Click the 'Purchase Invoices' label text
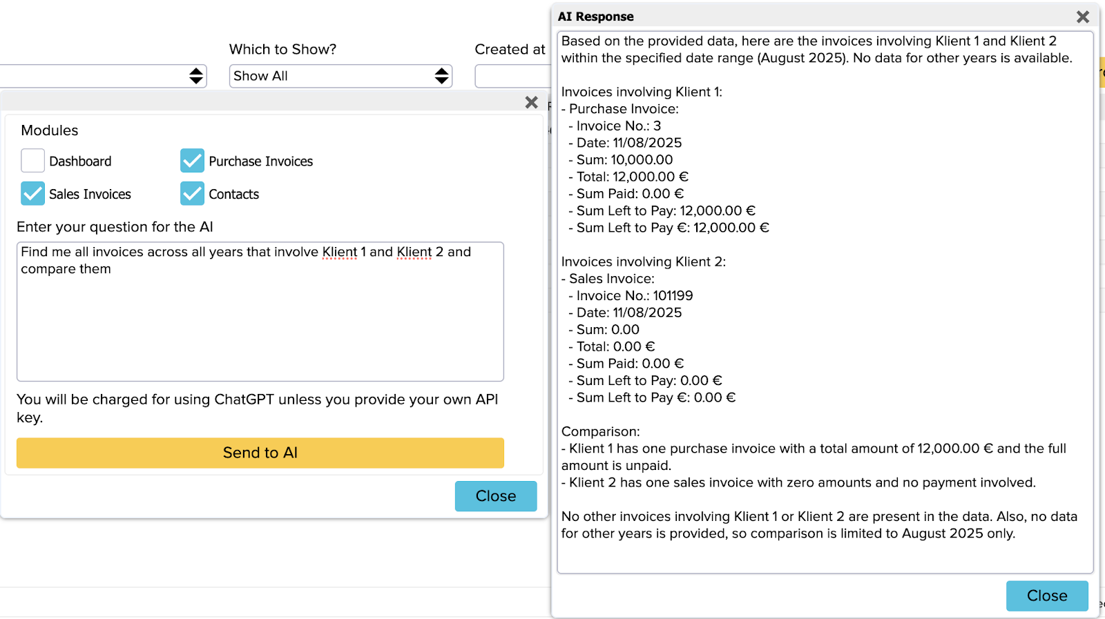The width and height of the screenshot is (1105, 619). [260, 161]
